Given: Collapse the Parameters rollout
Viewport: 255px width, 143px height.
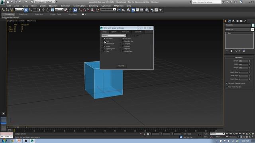Looking at the screenshot, I should click(239, 58).
